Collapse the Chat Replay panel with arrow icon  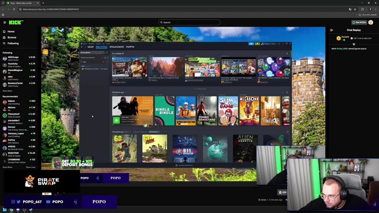click(x=331, y=30)
